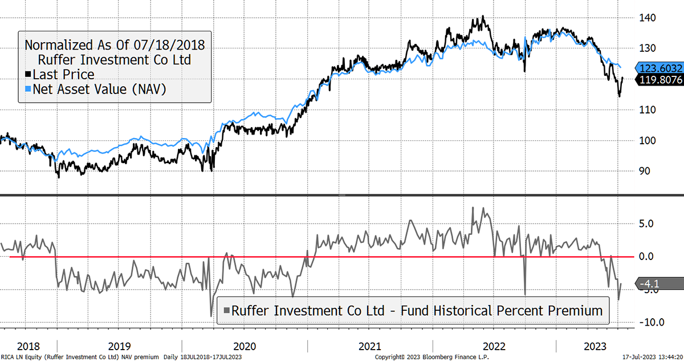Select the 2022 year label on the time axis
The image size is (684, 361).
[x=495, y=347]
